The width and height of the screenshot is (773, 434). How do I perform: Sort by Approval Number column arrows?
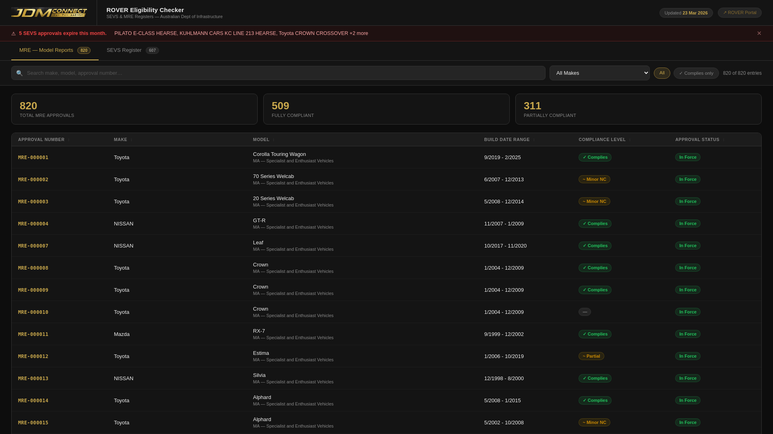pyautogui.click(x=69, y=140)
